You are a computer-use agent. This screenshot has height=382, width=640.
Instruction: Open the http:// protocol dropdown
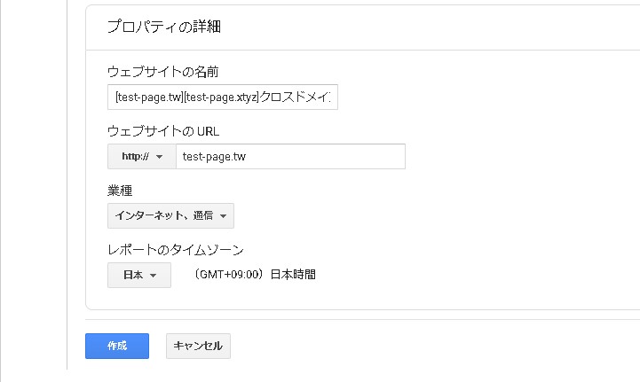(141, 156)
